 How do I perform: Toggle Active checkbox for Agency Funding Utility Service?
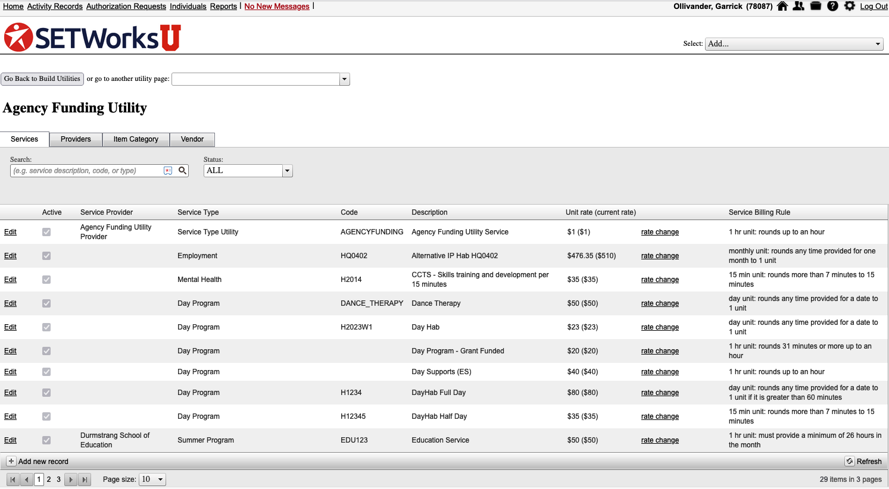coord(46,232)
